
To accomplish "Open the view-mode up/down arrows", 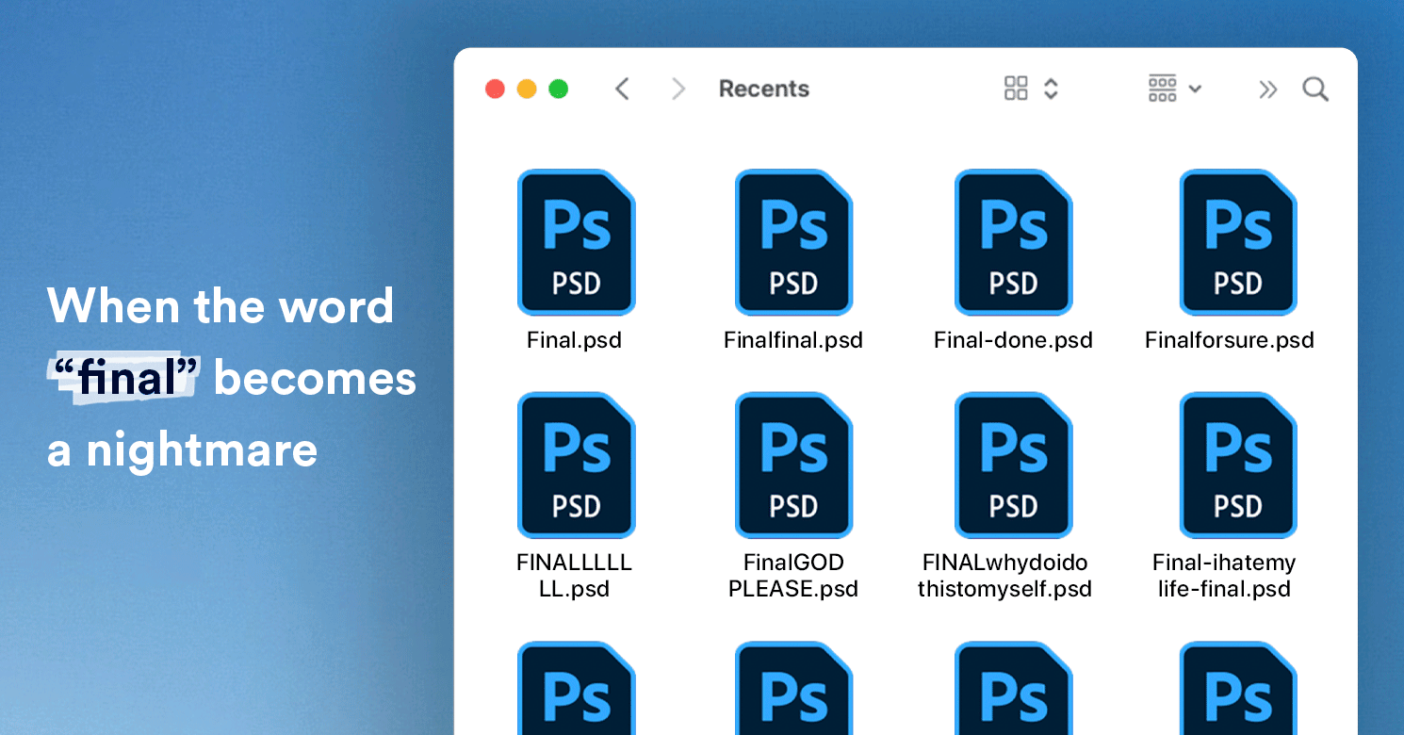I will (x=1051, y=89).
